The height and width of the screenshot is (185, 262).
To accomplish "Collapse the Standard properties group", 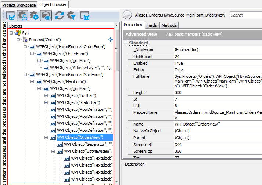I will [x=125, y=43].
